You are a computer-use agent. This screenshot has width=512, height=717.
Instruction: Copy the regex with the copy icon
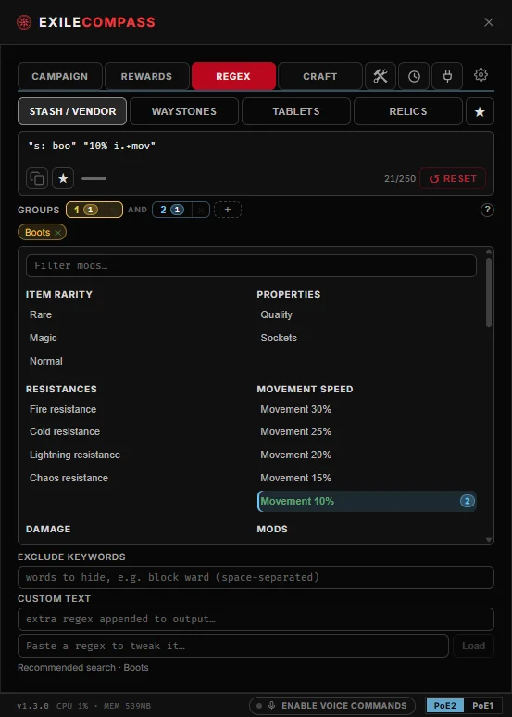[x=37, y=178]
